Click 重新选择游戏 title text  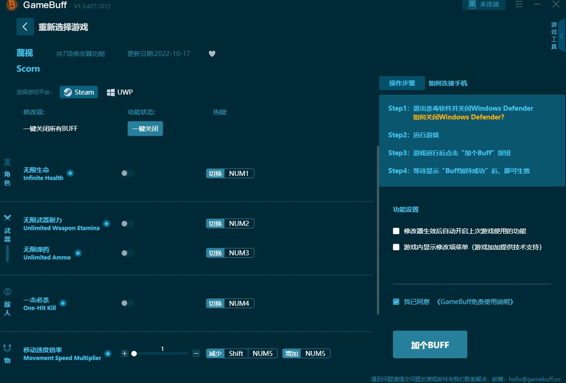point(63,27)
